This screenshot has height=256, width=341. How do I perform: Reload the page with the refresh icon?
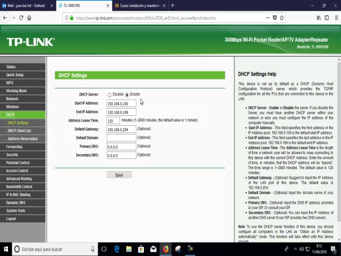[x=21, y=18]
